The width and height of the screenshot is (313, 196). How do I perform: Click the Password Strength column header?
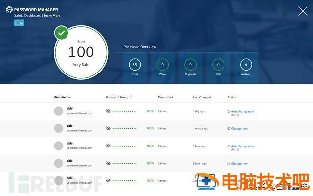click(x=118, y=97)
